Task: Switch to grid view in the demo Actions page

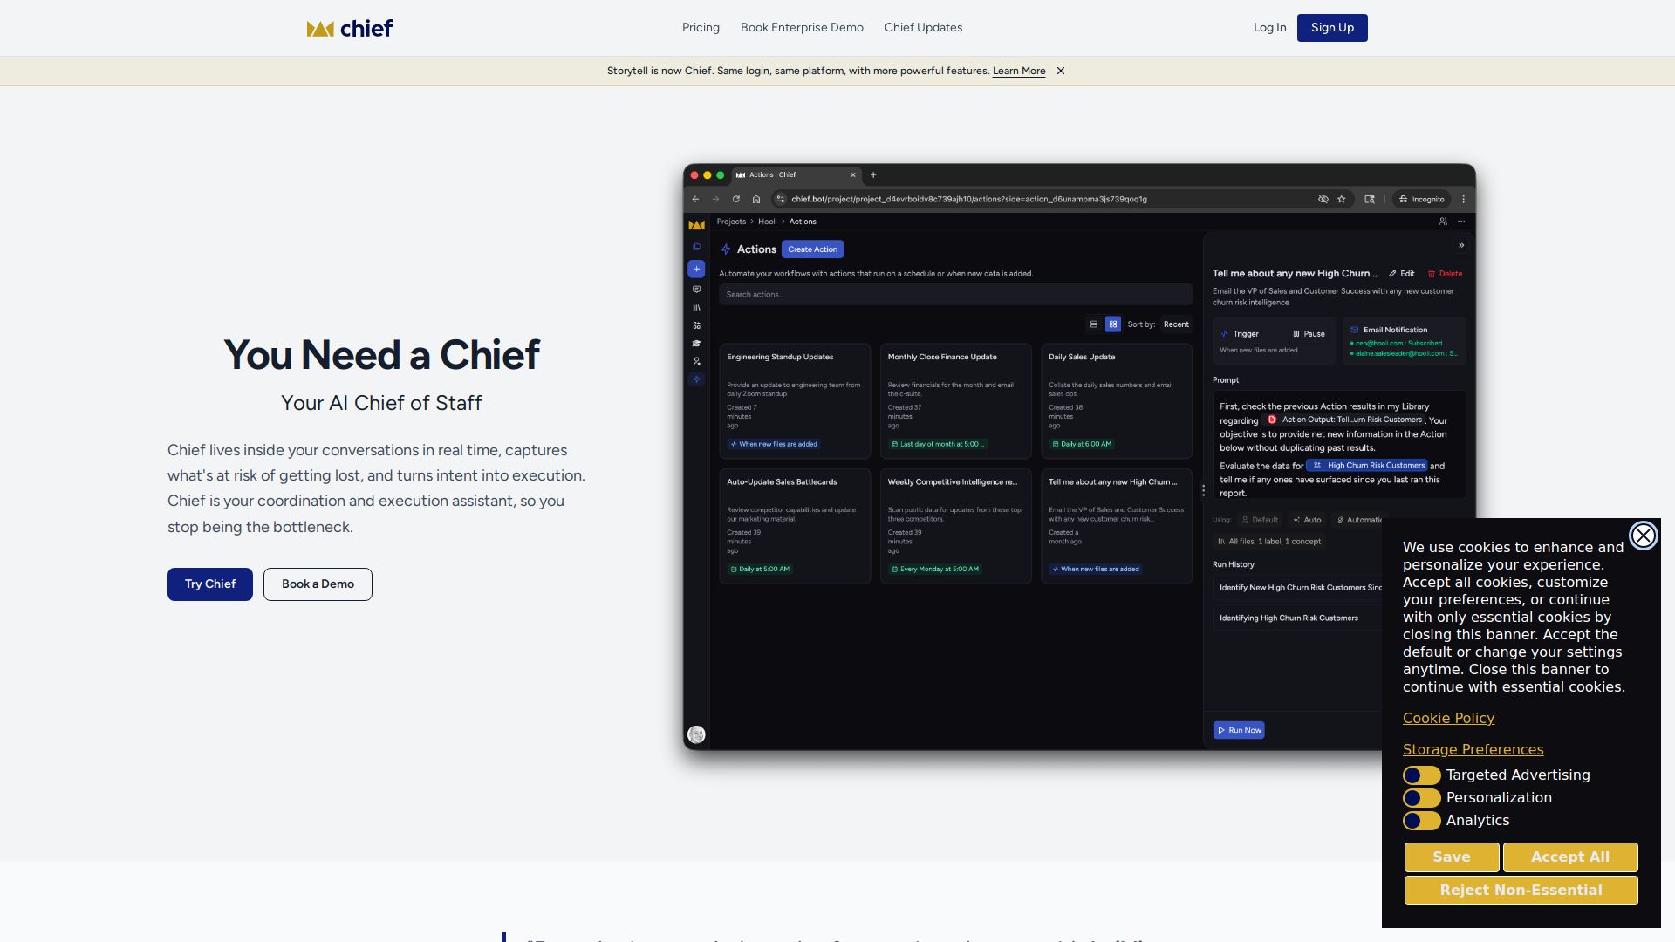Action: click(x=1113, y=324)
